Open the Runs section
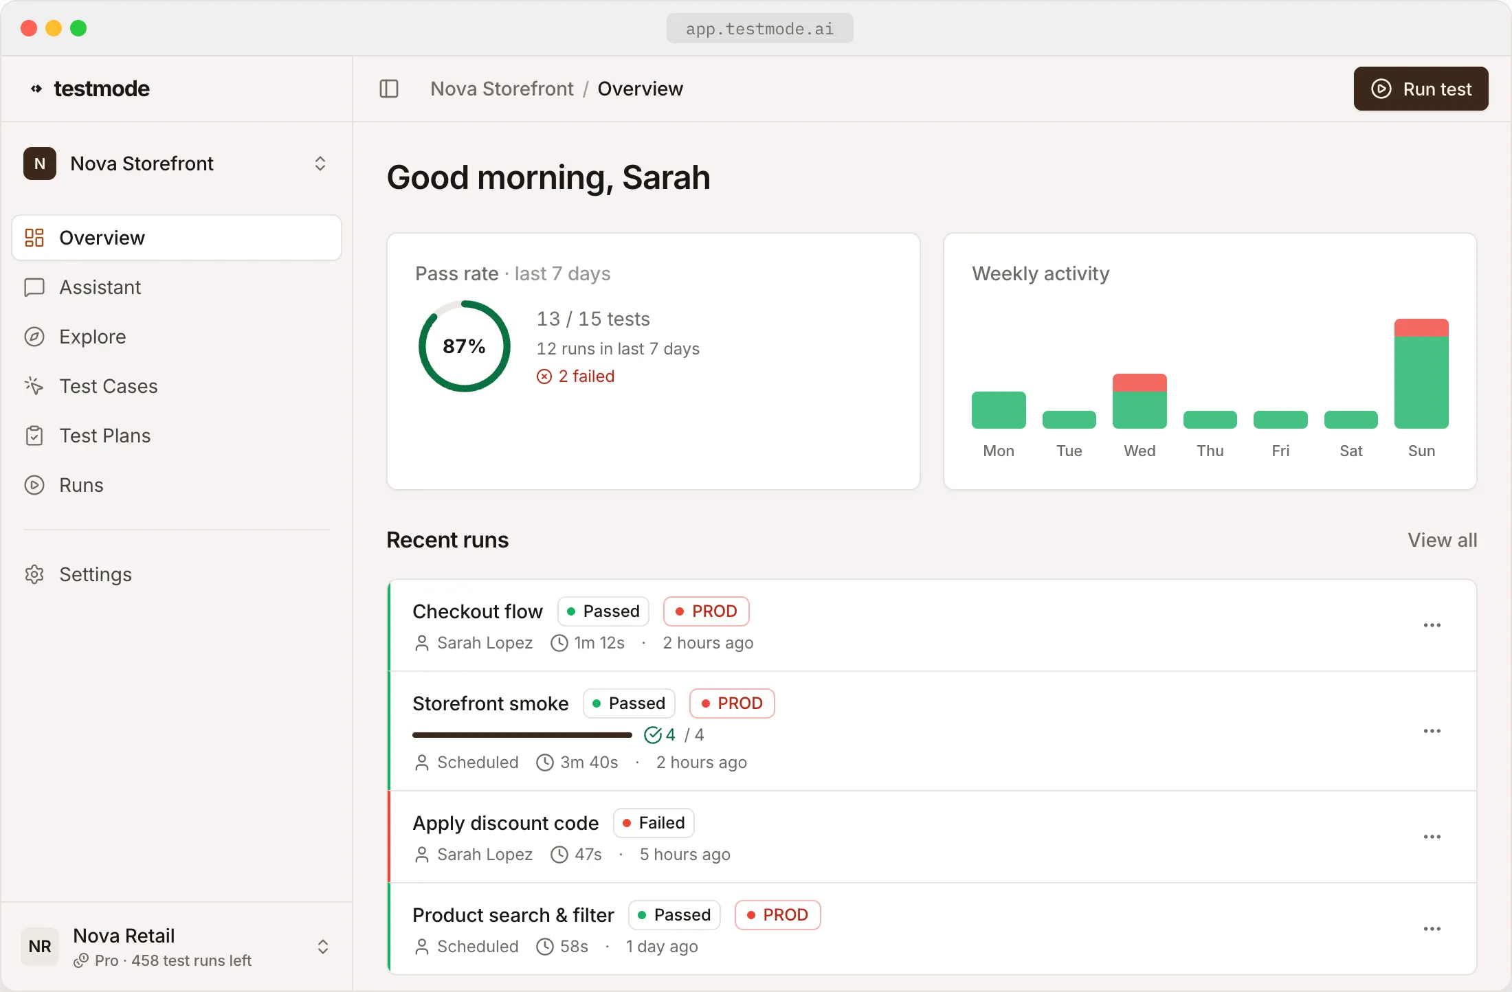Viewport: 1512px width, 992px height. point(177,485)
